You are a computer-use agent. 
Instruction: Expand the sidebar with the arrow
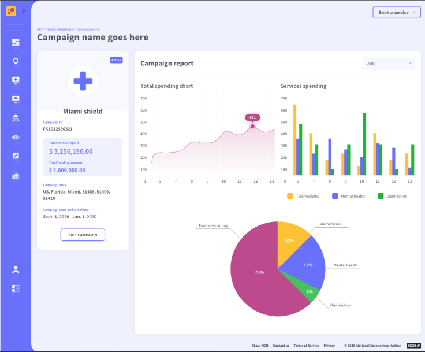24,11
